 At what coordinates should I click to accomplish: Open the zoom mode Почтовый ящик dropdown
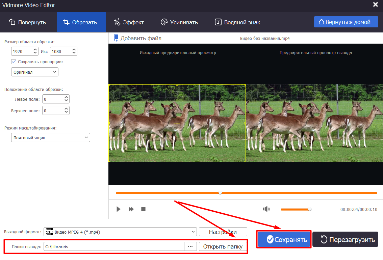click(50, 138)
